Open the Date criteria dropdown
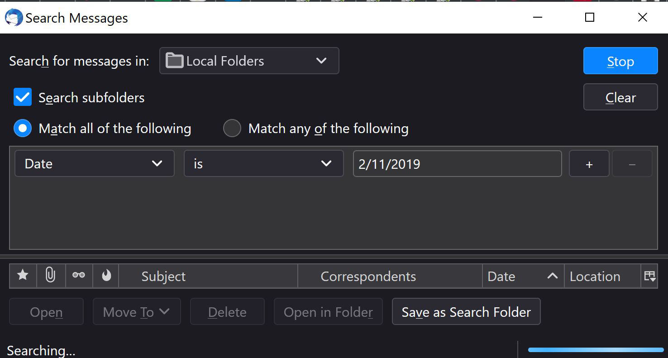 (x=94, y=164)
